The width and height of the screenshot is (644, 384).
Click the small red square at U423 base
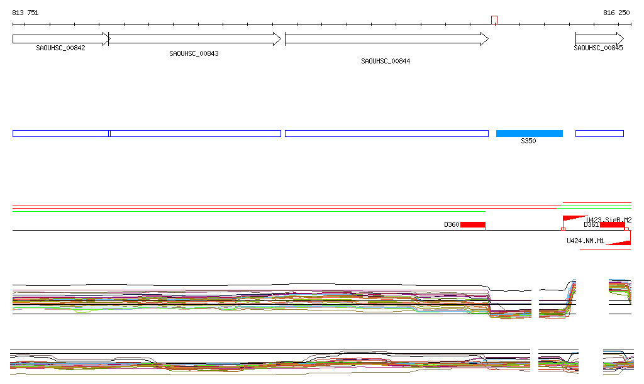(563, 229)
